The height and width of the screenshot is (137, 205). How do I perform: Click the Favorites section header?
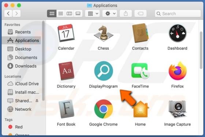(12, 24)
